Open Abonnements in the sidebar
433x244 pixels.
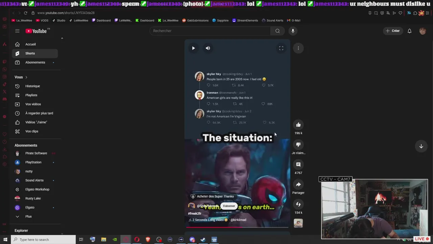click(x=35, y=62)
